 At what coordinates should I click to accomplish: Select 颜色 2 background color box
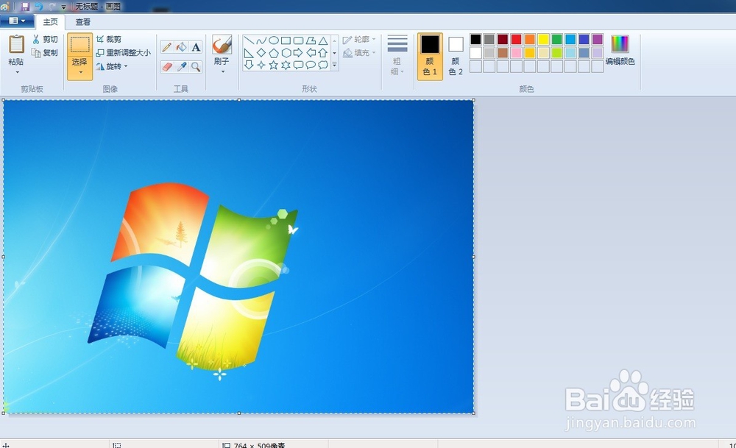pos(456,57)
